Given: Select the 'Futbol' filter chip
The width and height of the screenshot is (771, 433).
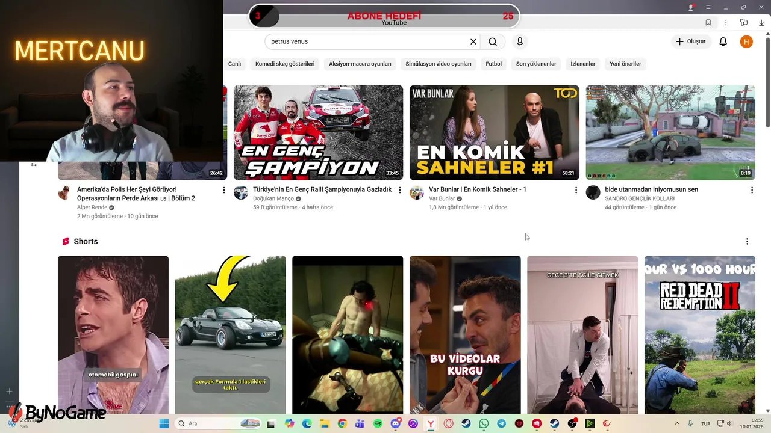Looking at the screenshot, I should [x=494, y=64].
